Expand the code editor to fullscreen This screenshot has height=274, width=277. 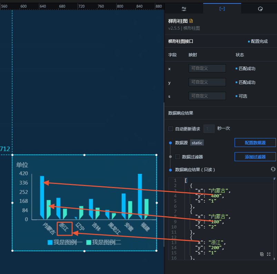click(x=269, y=254)
